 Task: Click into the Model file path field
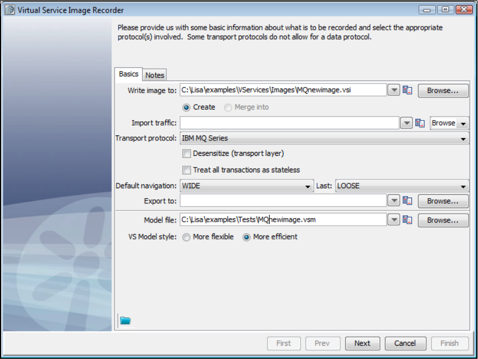pyautogui.click(x=283, y=220)
